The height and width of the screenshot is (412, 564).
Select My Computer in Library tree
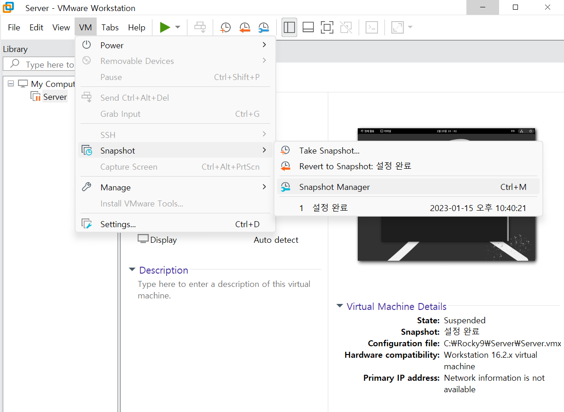point(53,84)
